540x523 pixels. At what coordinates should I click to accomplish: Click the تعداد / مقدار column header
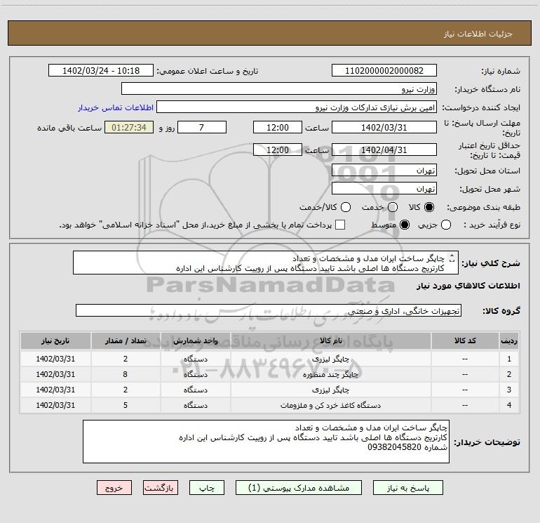[126, 340]
